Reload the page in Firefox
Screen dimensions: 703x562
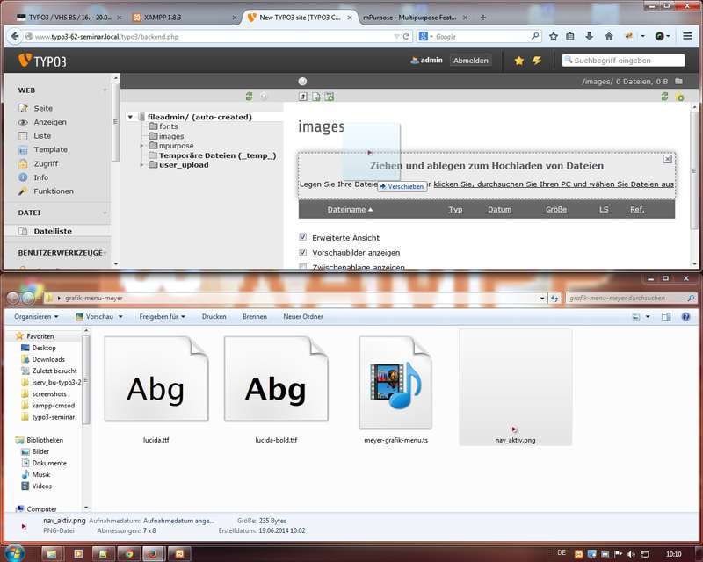point(406,37)
